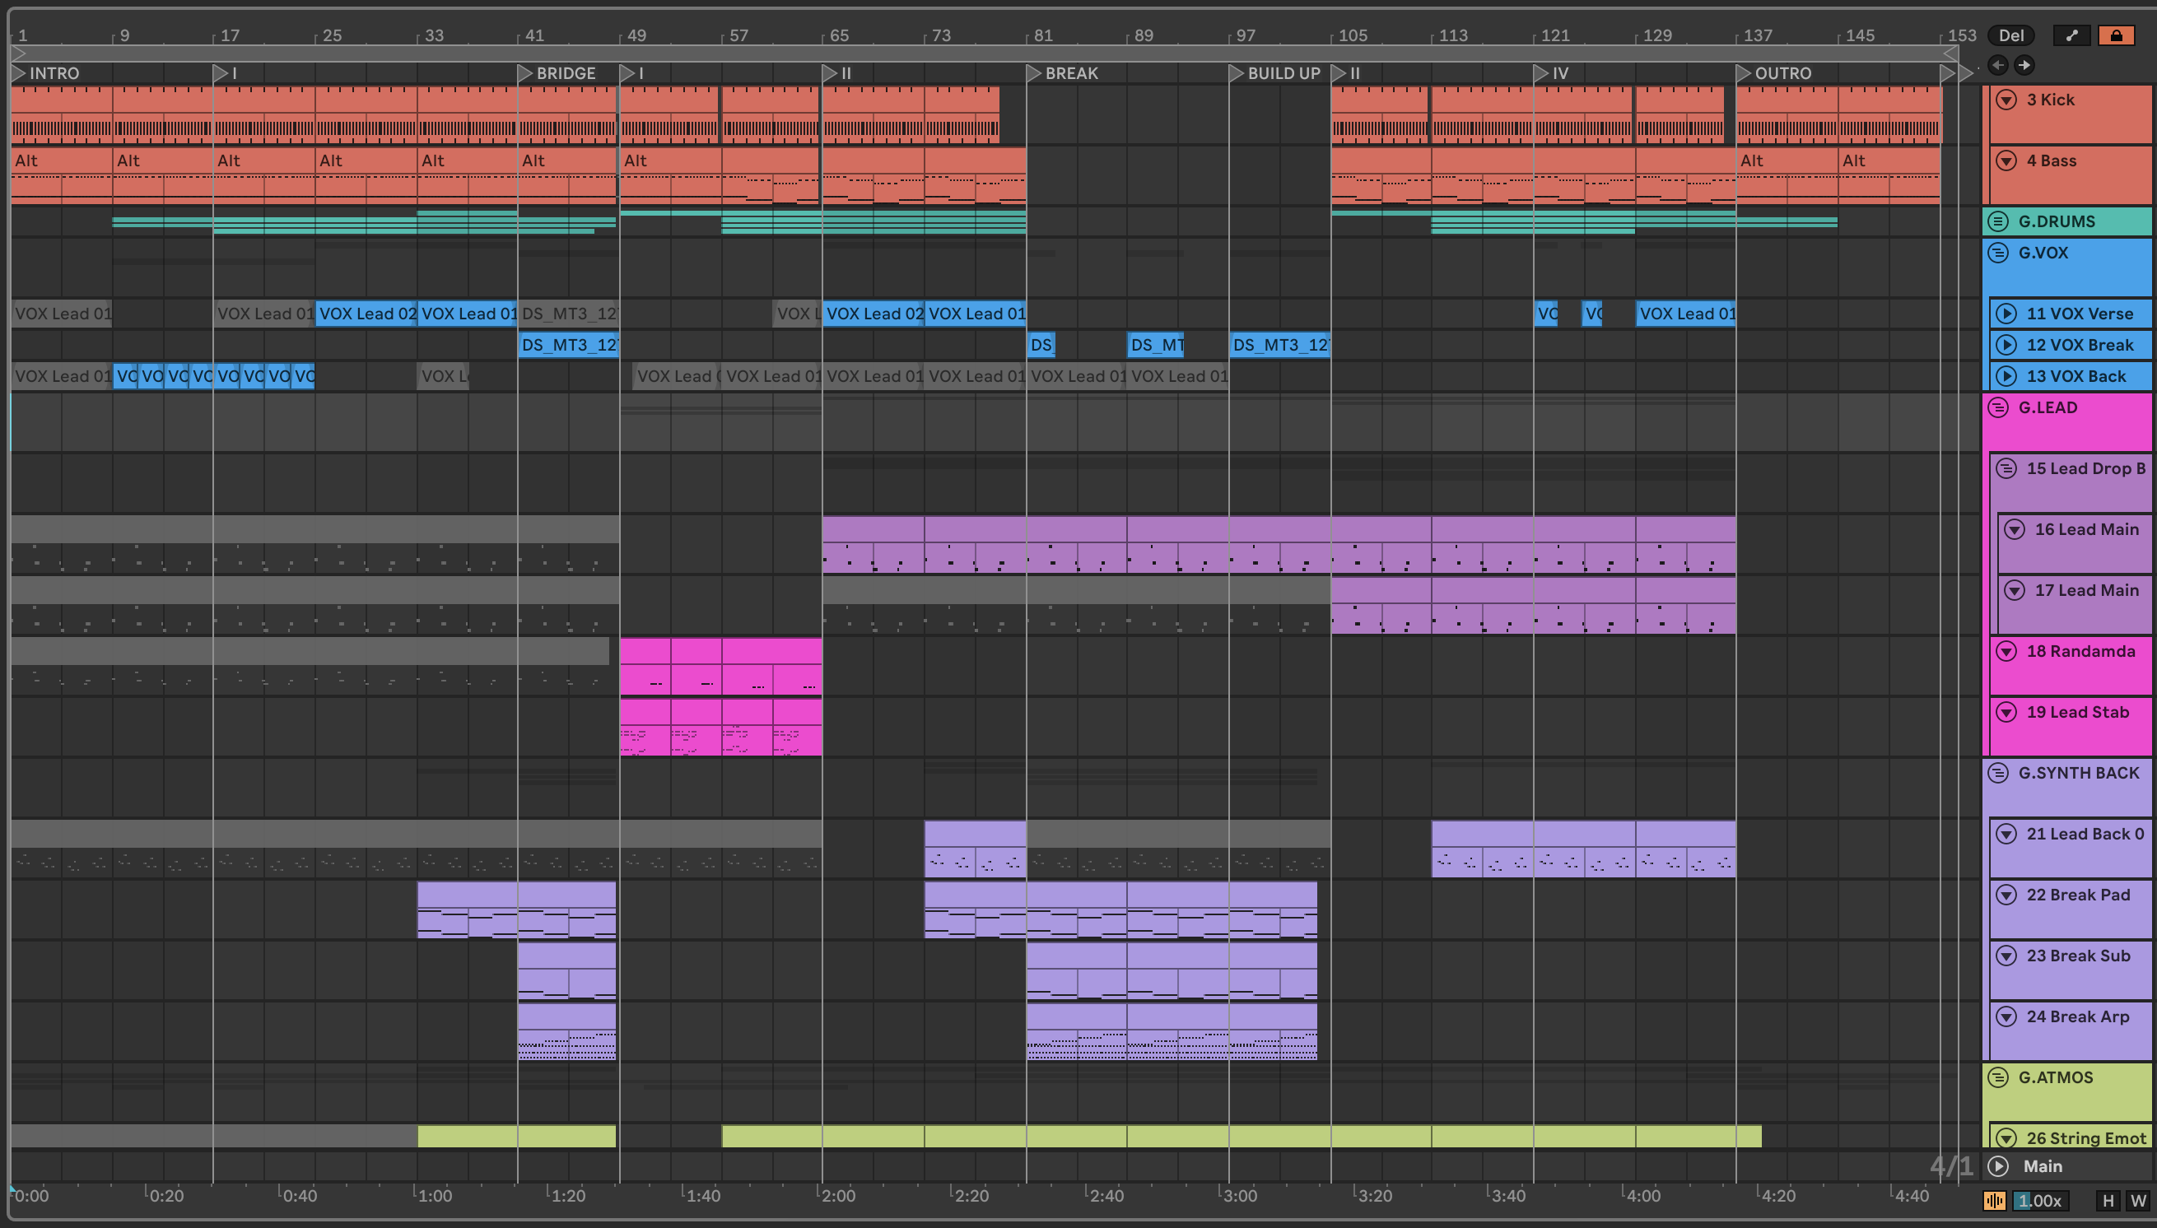Viewport: 2157px width, 1228px height.
Task: Click bar 89 on the beat ruler
Action: (1143, 35)
